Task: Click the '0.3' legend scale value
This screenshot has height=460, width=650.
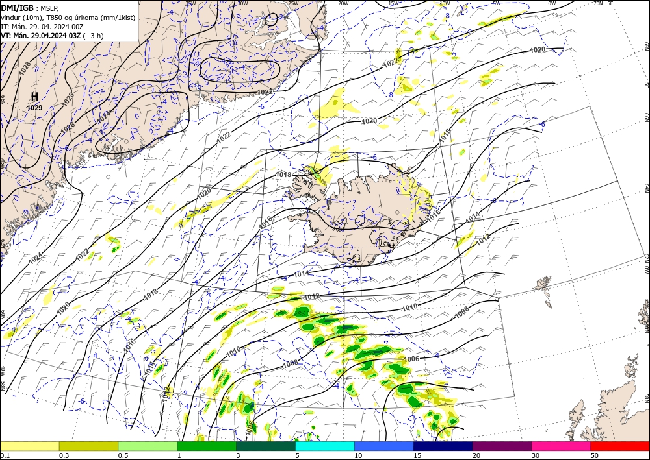Action: pos(64,455)
